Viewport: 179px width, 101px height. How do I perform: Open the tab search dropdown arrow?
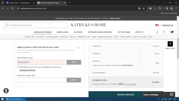click(x=3, y=3)
